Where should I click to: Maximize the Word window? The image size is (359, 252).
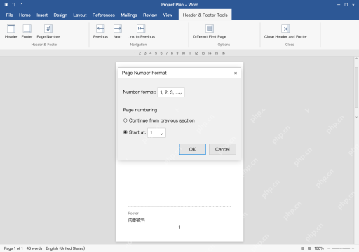[x=346, y=5]
